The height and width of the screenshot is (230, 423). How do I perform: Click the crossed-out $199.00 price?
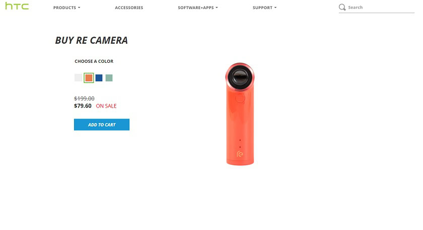[x=84, y=98]
